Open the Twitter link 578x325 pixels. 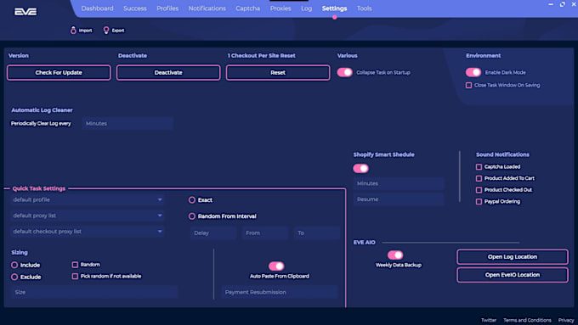(489, 320)
